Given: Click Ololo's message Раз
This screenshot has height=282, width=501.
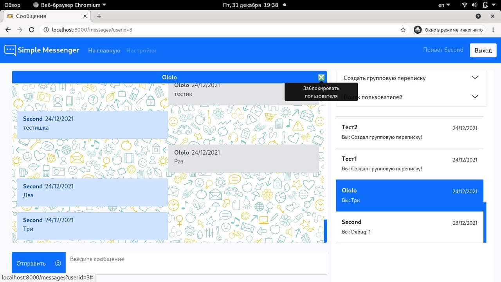Looking at the screenshot, I should tap(243, 158).
